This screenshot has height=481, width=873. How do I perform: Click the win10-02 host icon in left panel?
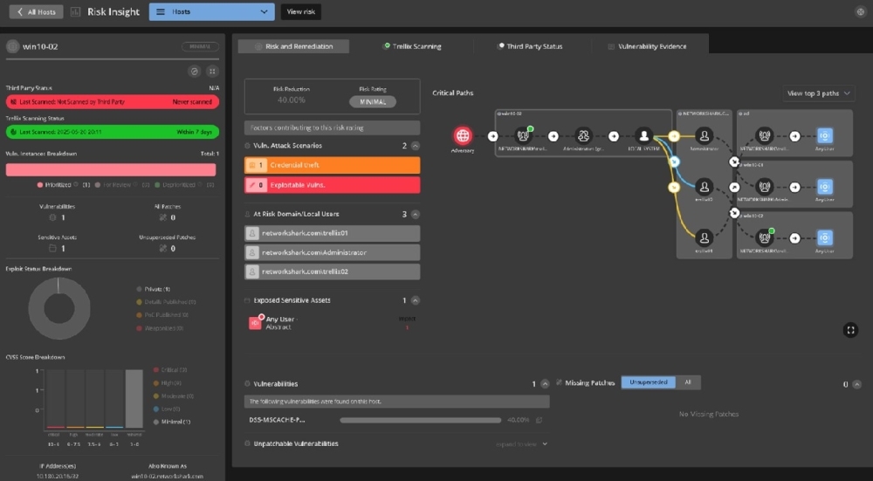[12, 46]
